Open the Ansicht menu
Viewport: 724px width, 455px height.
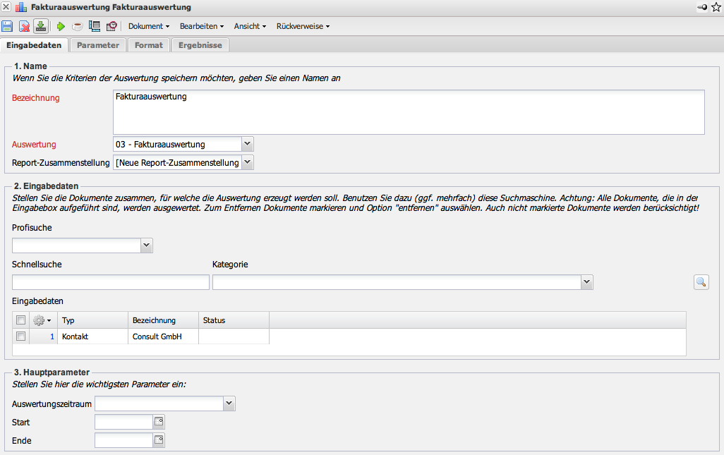pos(250,26)
